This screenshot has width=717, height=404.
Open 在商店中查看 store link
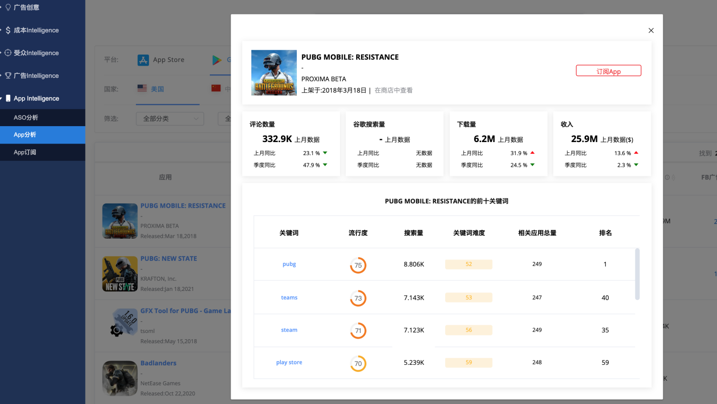(393, 90)
